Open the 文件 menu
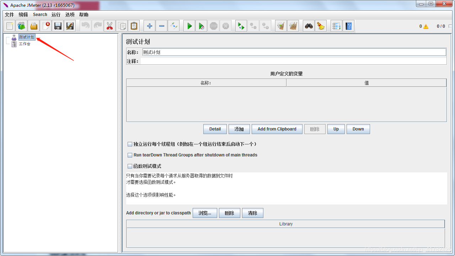Viewport: 455px width, 256px height. [10, 15]
